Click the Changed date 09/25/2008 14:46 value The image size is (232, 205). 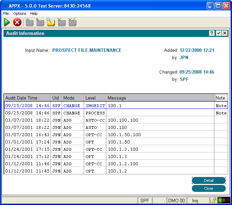click(x=197, y=72)
